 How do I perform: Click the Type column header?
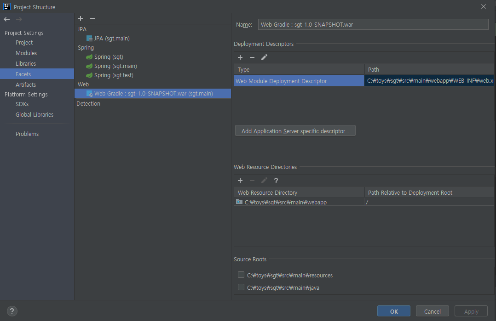(299, 69)
